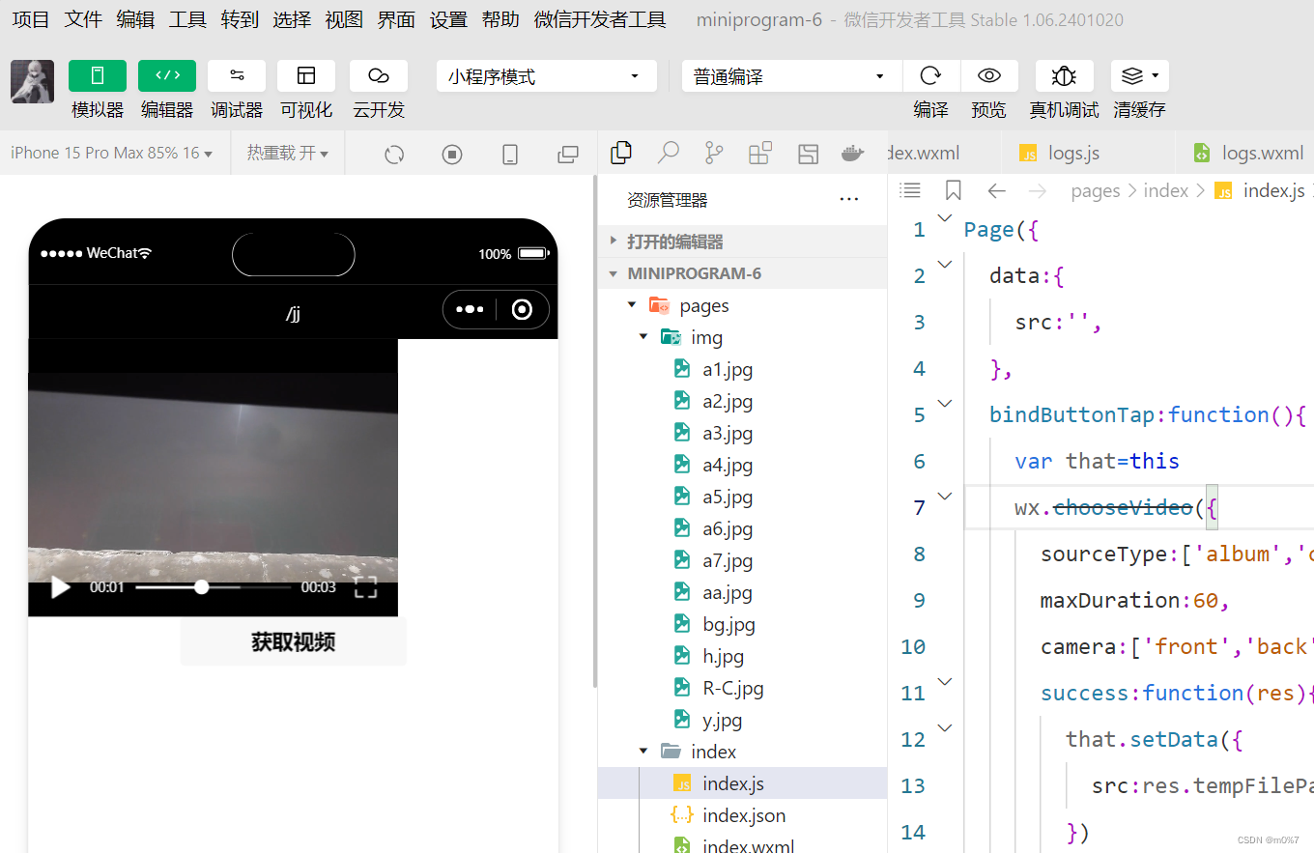Fold bindButtonTap function at line 5
The height and width of the screenshot is (853, 1314).
(x=946, y=404)
